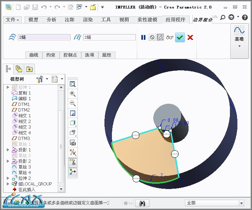Pause the feature tool
252x210 pixels.
143,37
